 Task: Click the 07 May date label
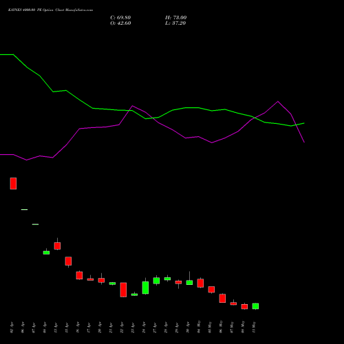(232, 327)
